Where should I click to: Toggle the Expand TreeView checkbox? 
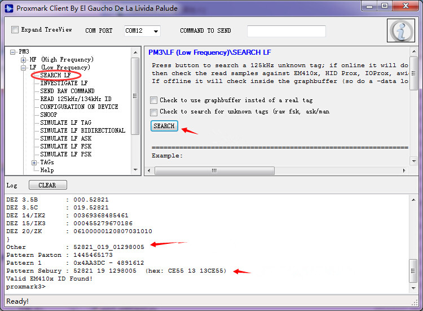(x=15, y=30)
